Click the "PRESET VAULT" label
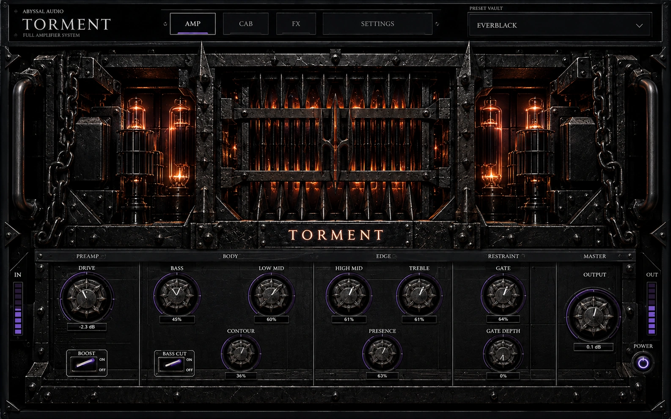671x419 pixels. pos(486,8)
